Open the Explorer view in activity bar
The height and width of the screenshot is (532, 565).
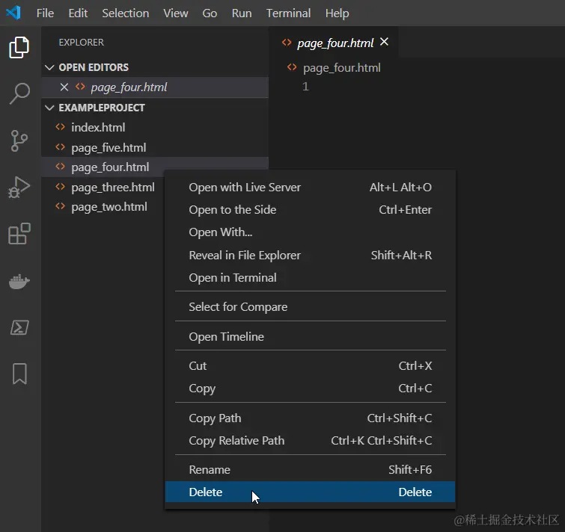pyautogui.click(x=19, y=47)
